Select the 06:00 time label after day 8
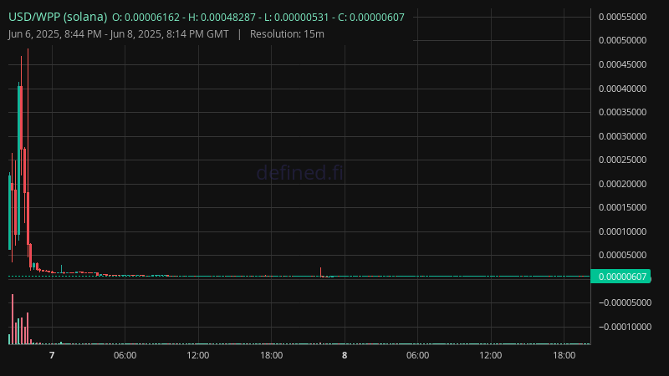The width and height of the screenshot is (669, 376). (417, 356)
